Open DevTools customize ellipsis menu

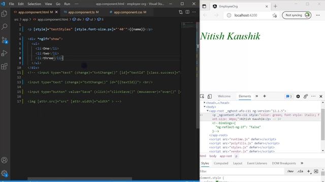[313, 97]
